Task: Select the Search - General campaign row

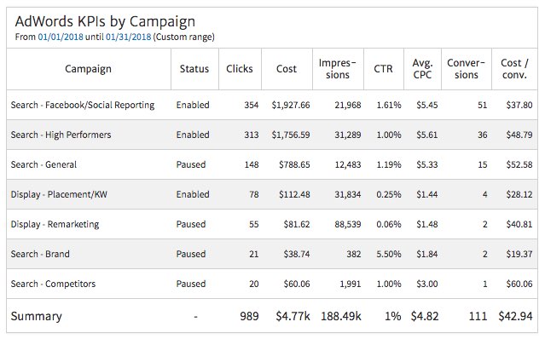Action: point(272,164)
